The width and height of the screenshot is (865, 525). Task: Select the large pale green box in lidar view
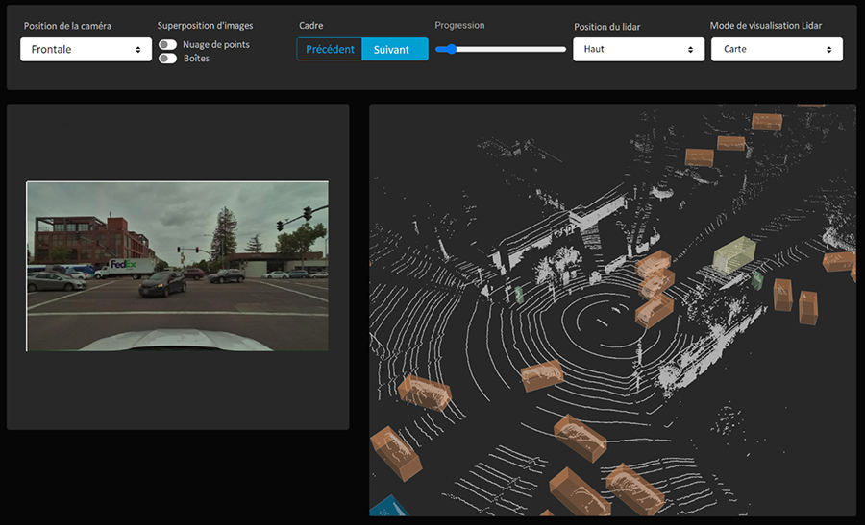click(736, 254)
